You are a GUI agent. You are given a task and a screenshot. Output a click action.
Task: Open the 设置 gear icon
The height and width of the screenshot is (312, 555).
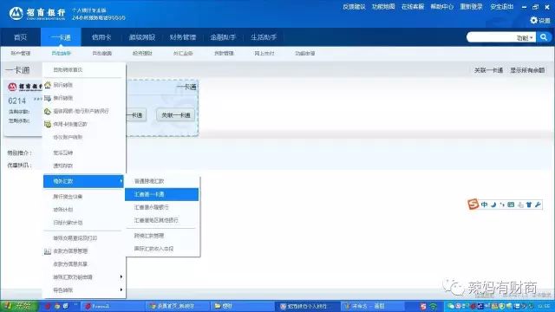534,21
